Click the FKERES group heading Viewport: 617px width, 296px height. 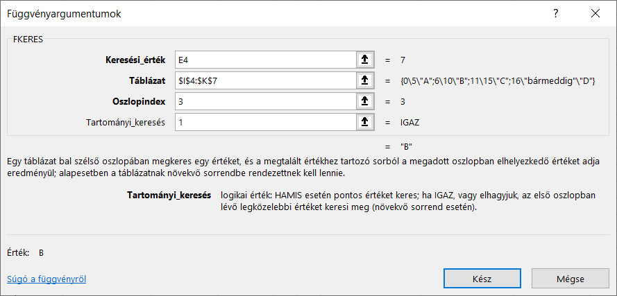28,40
